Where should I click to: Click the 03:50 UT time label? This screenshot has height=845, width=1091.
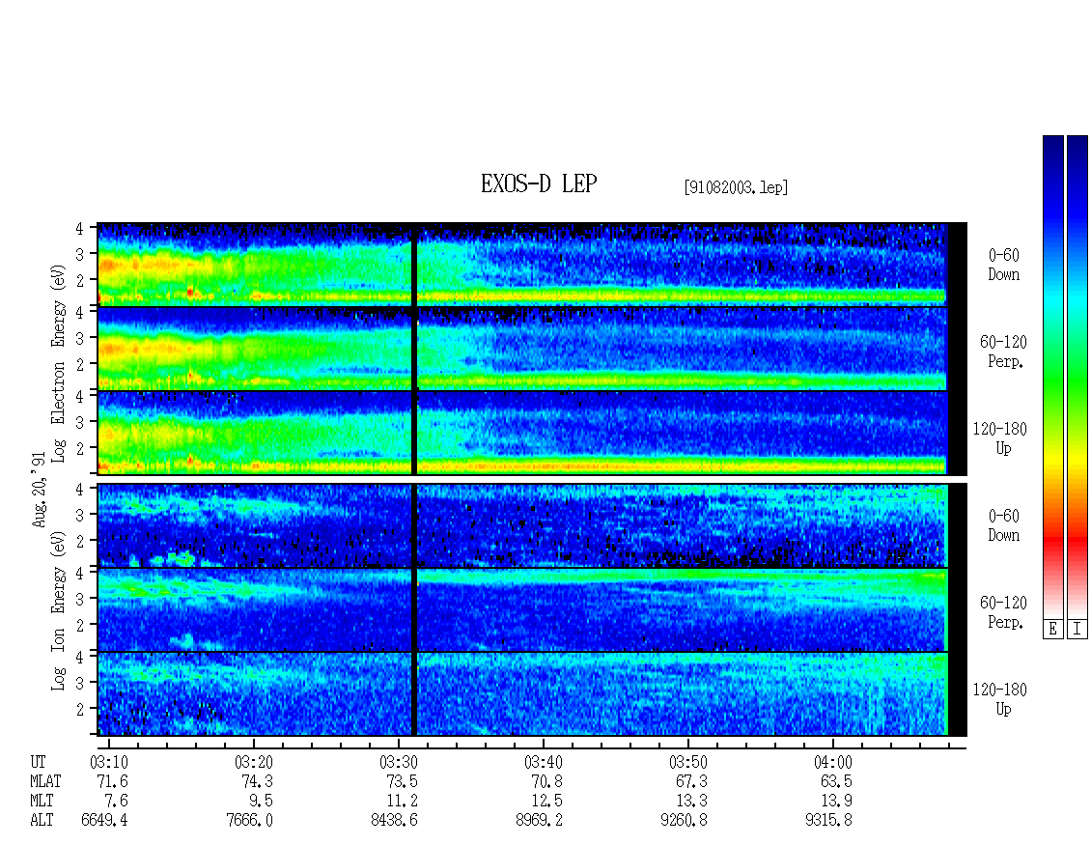(x=687, y=762)
